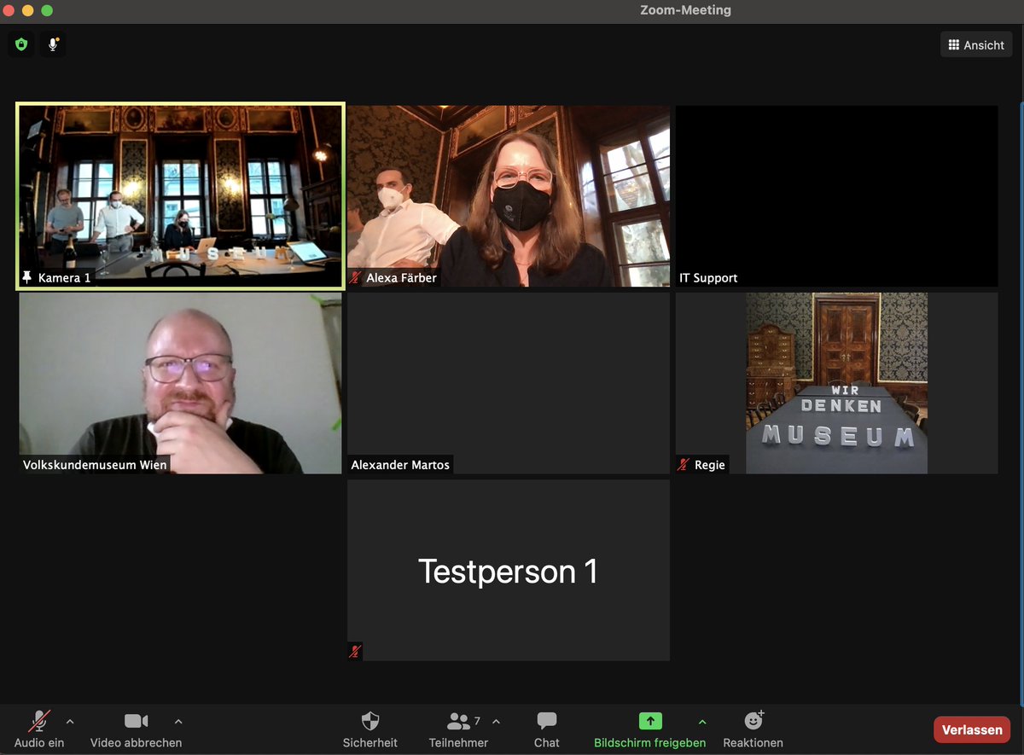Screen dimensions: 1024x755
Task: Open the green encryption shield info icon
Action: 21,44
